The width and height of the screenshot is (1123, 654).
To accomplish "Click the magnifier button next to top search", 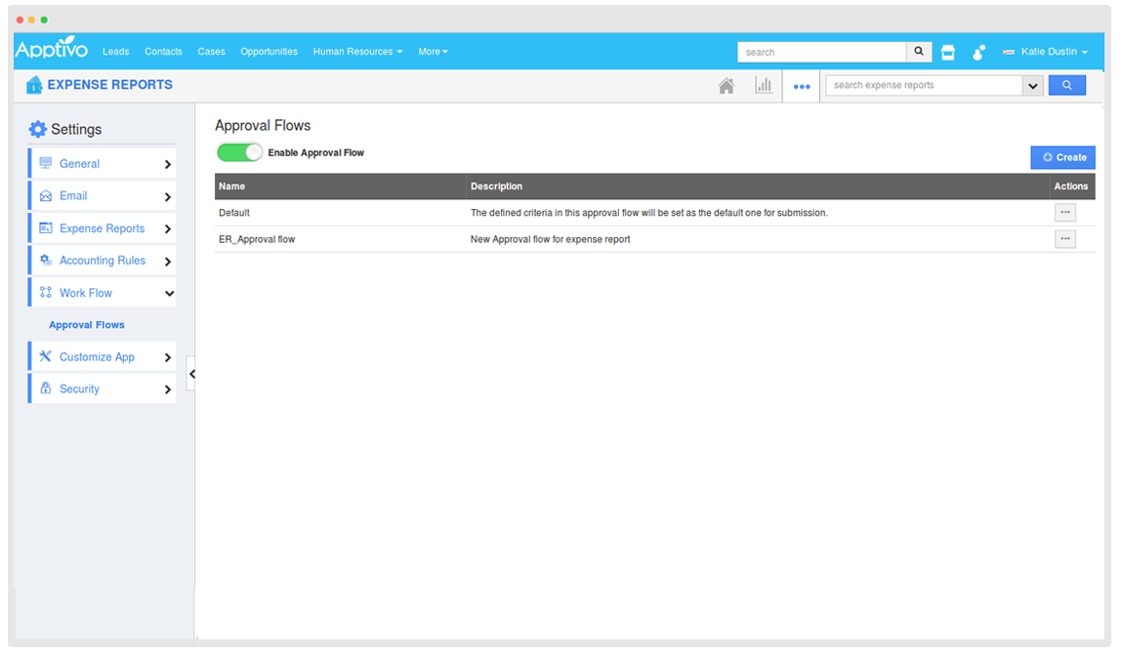I will tap(919, 52).
